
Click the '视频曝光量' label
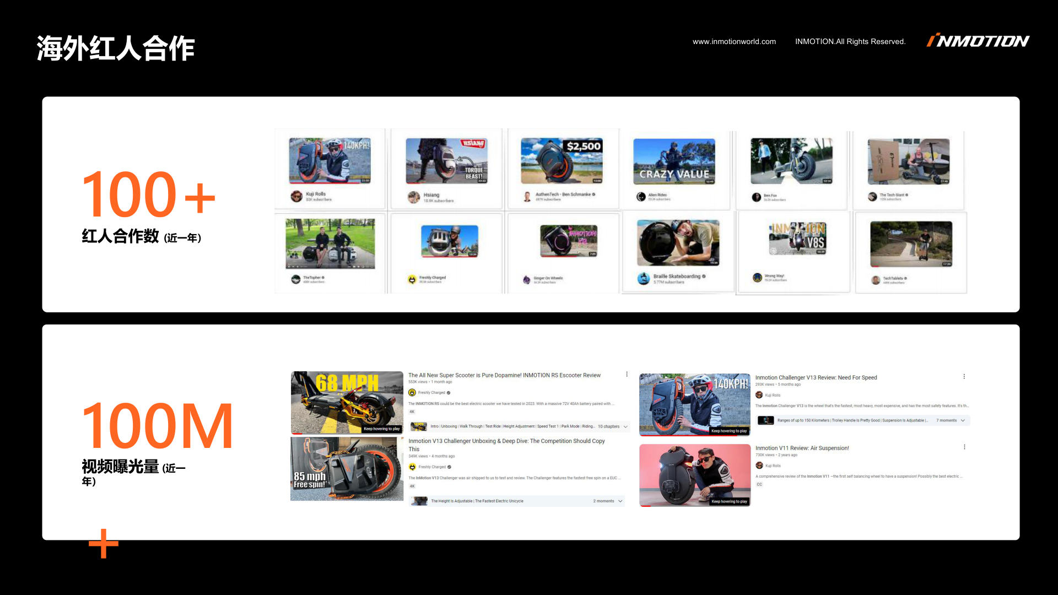pyautogui.click(x=120, y=467)
